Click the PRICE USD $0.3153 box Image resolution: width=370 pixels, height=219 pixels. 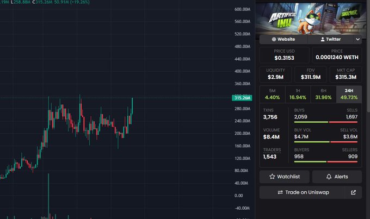285,55
